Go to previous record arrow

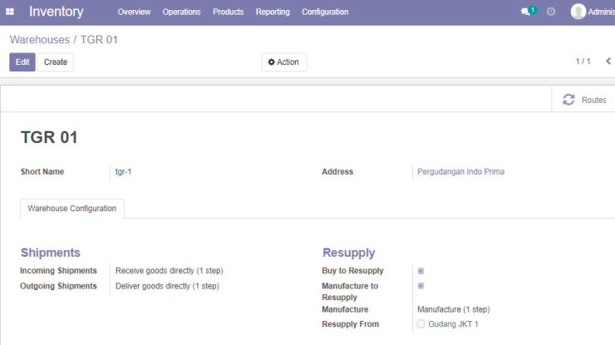(608, 62)
